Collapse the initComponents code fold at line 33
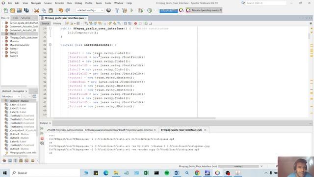Image resolution: width=314 pixels, height=177 pixels. tap(50, 45)
